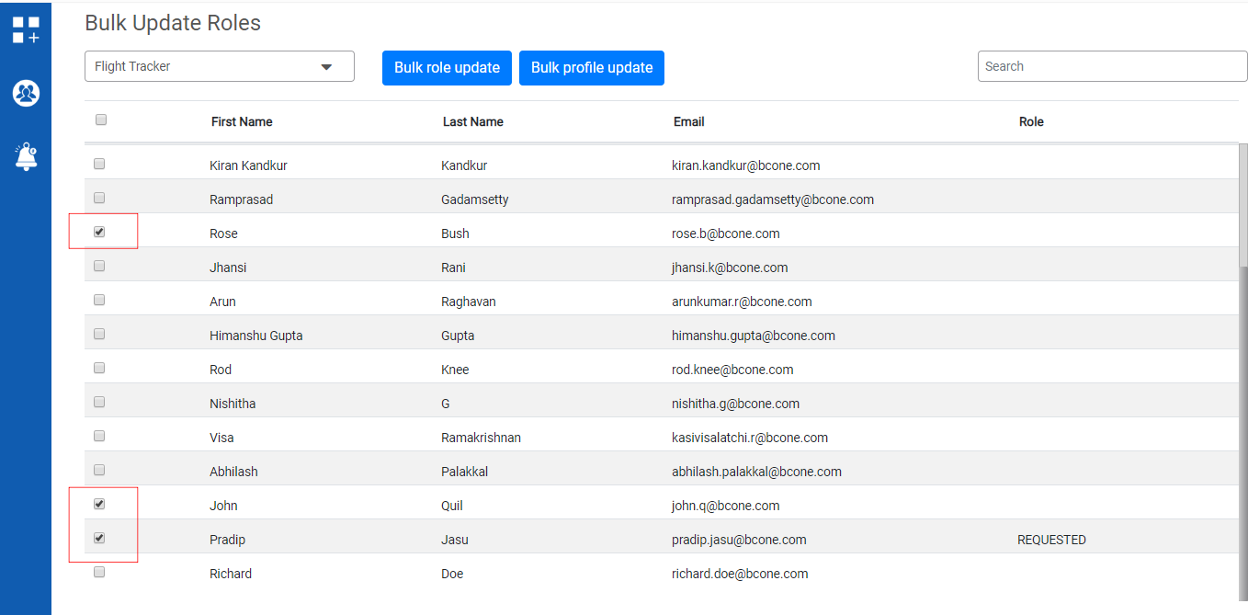
Task: Click the Bulk Update Roles page heading
Action: (x=173, y=23)
